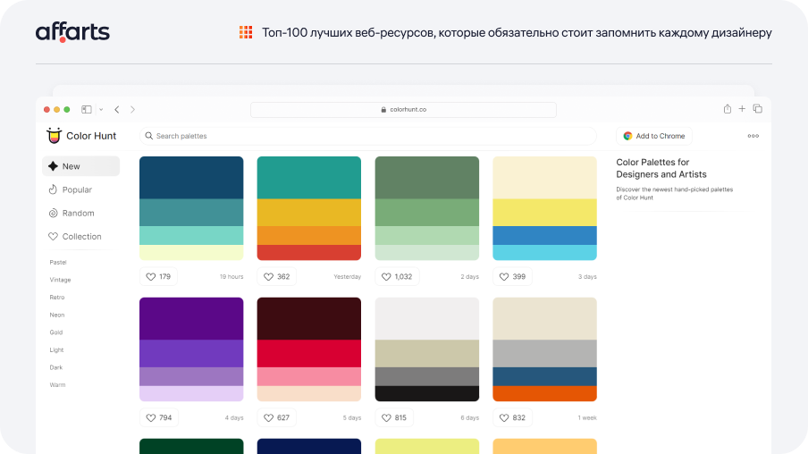808x454 pixels.
Task: Click the Russian Top-100 web resources headline
Action: pyautogui.click(x=517, y=32)
